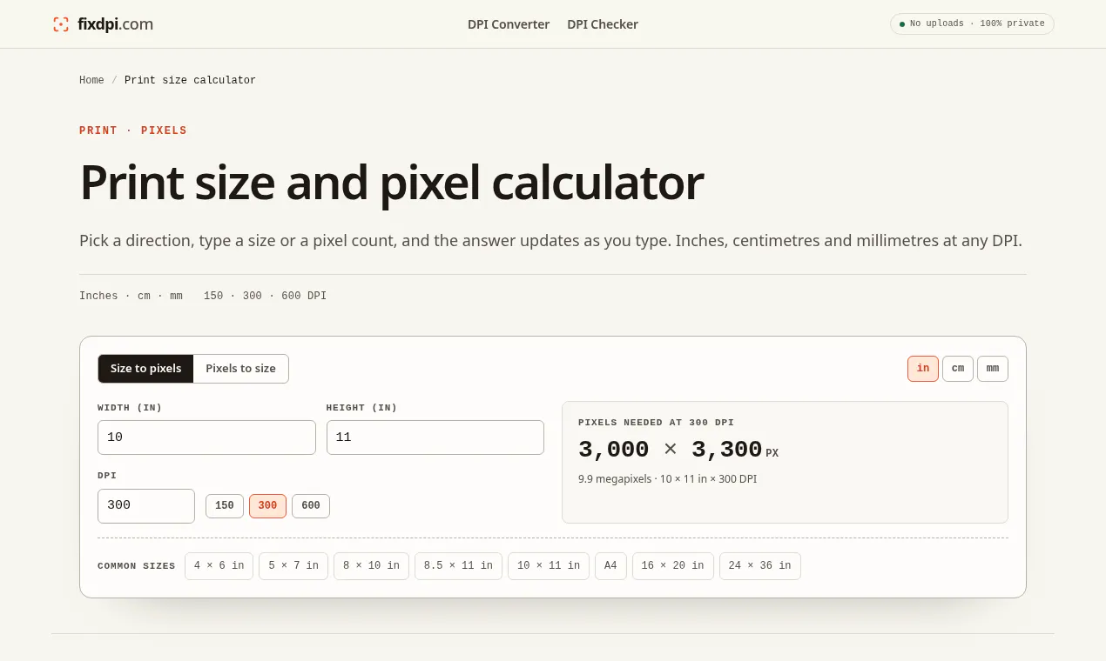Click the Pixels needed at 300 DPI label

[656, 423]
